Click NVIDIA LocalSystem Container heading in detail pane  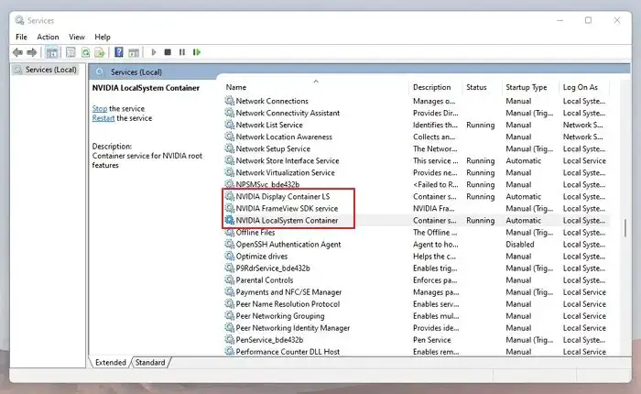pyautogui.click(x=146, y=88)
